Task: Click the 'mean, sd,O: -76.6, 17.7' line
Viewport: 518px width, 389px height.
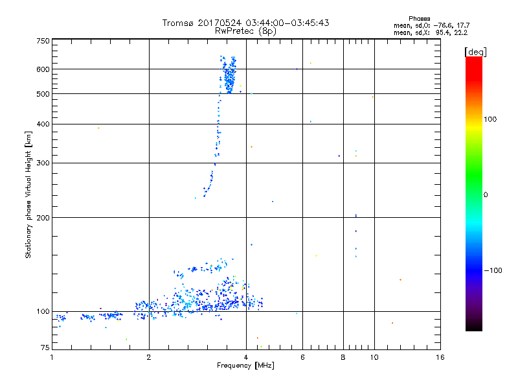Action: point(431,25)
